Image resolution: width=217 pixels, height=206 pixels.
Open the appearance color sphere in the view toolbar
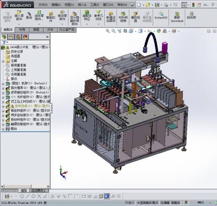159,31
